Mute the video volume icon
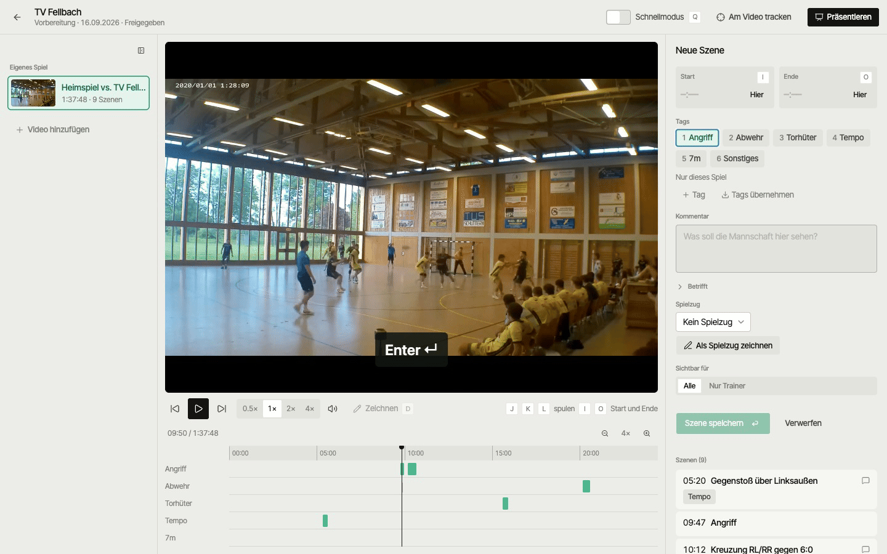The width and height of the screenshot is (887, 554). point(333,409)
